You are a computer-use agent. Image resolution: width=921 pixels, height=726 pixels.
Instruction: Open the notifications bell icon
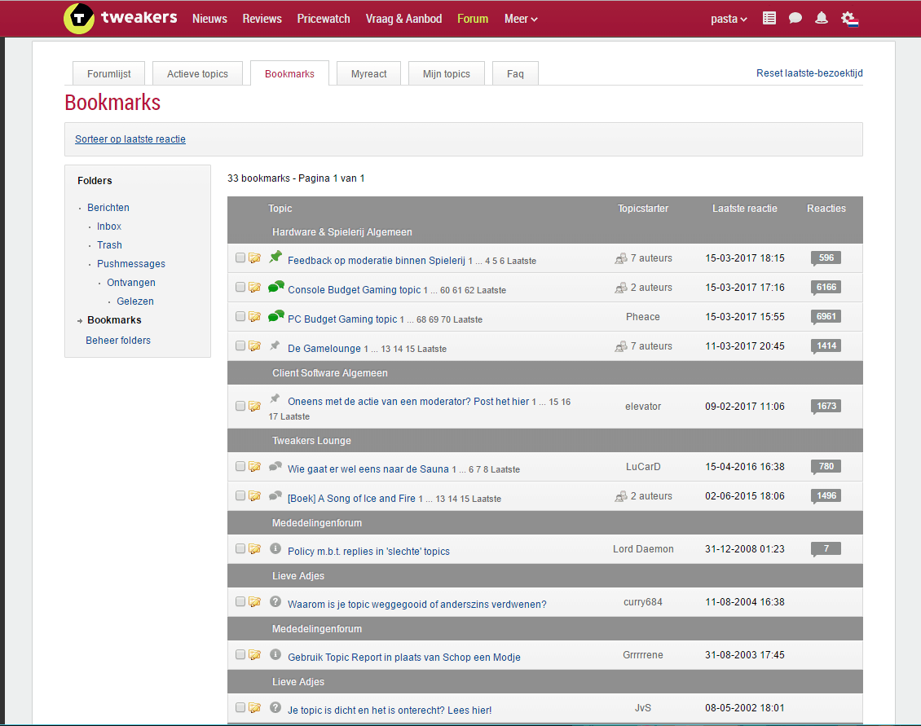click(x=822, y=18)
